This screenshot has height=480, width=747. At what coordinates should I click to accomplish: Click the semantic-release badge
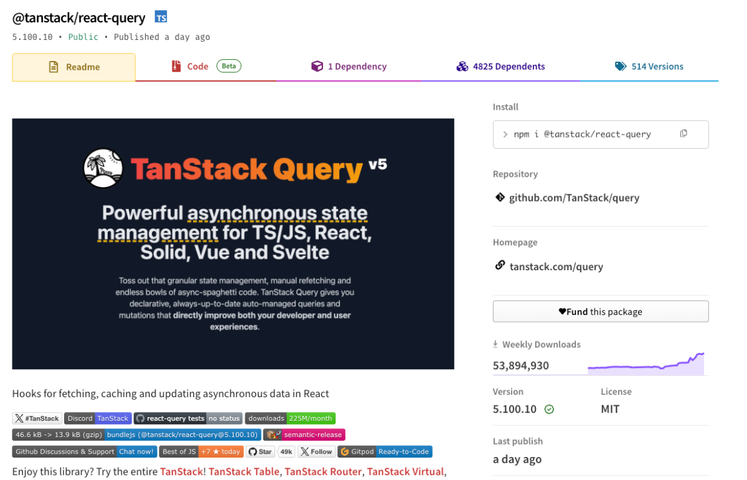304,435
